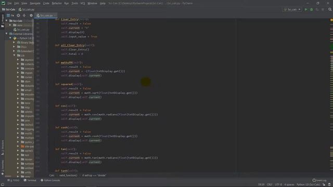Open the Python Console tool window
Viewport: 333px width, 187px height.
[50, 180]
